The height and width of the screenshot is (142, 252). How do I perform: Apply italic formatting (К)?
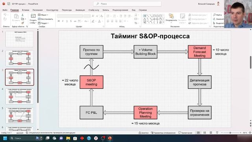coord(63,21)
